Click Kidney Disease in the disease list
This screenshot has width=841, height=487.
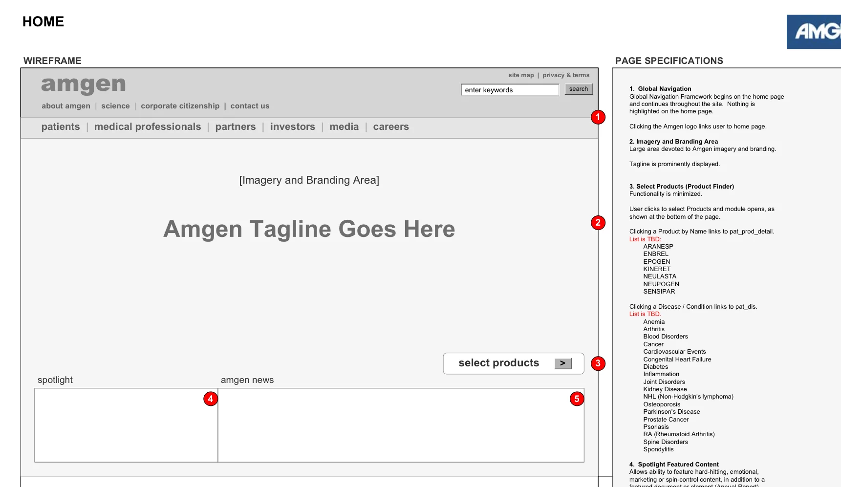coord(665,389)
